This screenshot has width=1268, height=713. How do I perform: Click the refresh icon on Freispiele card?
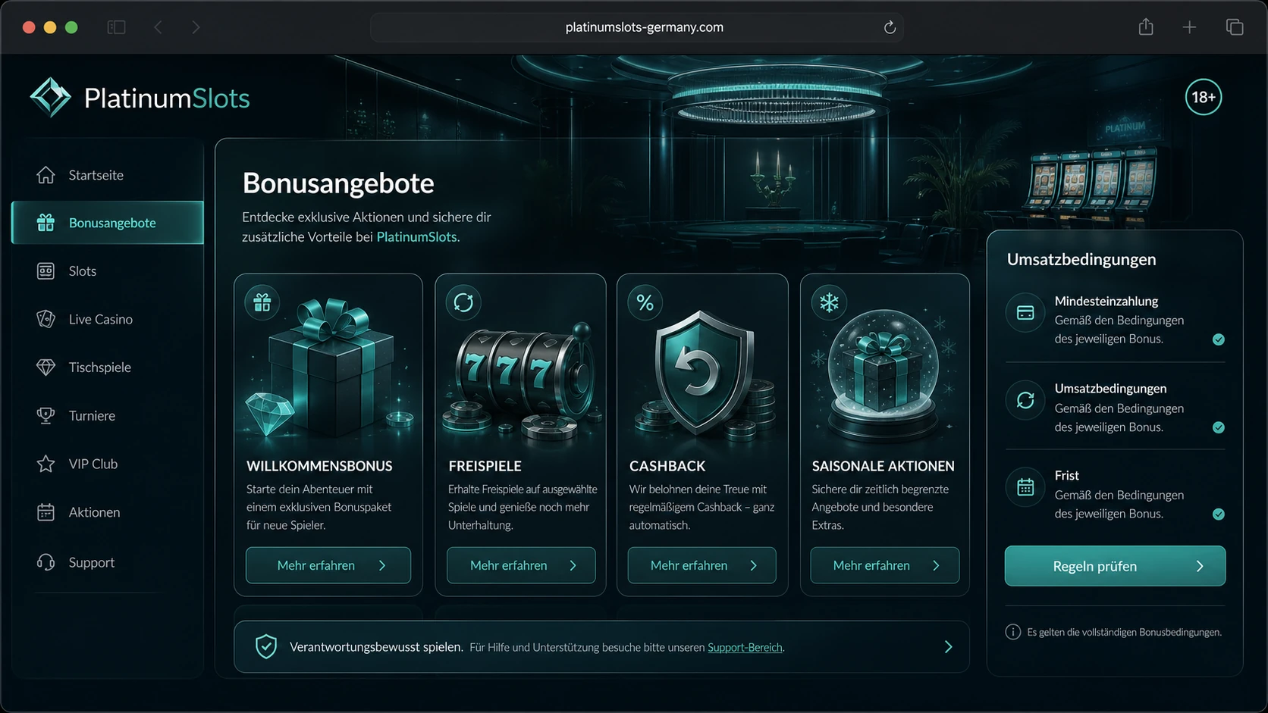click(x=463, y=303)
